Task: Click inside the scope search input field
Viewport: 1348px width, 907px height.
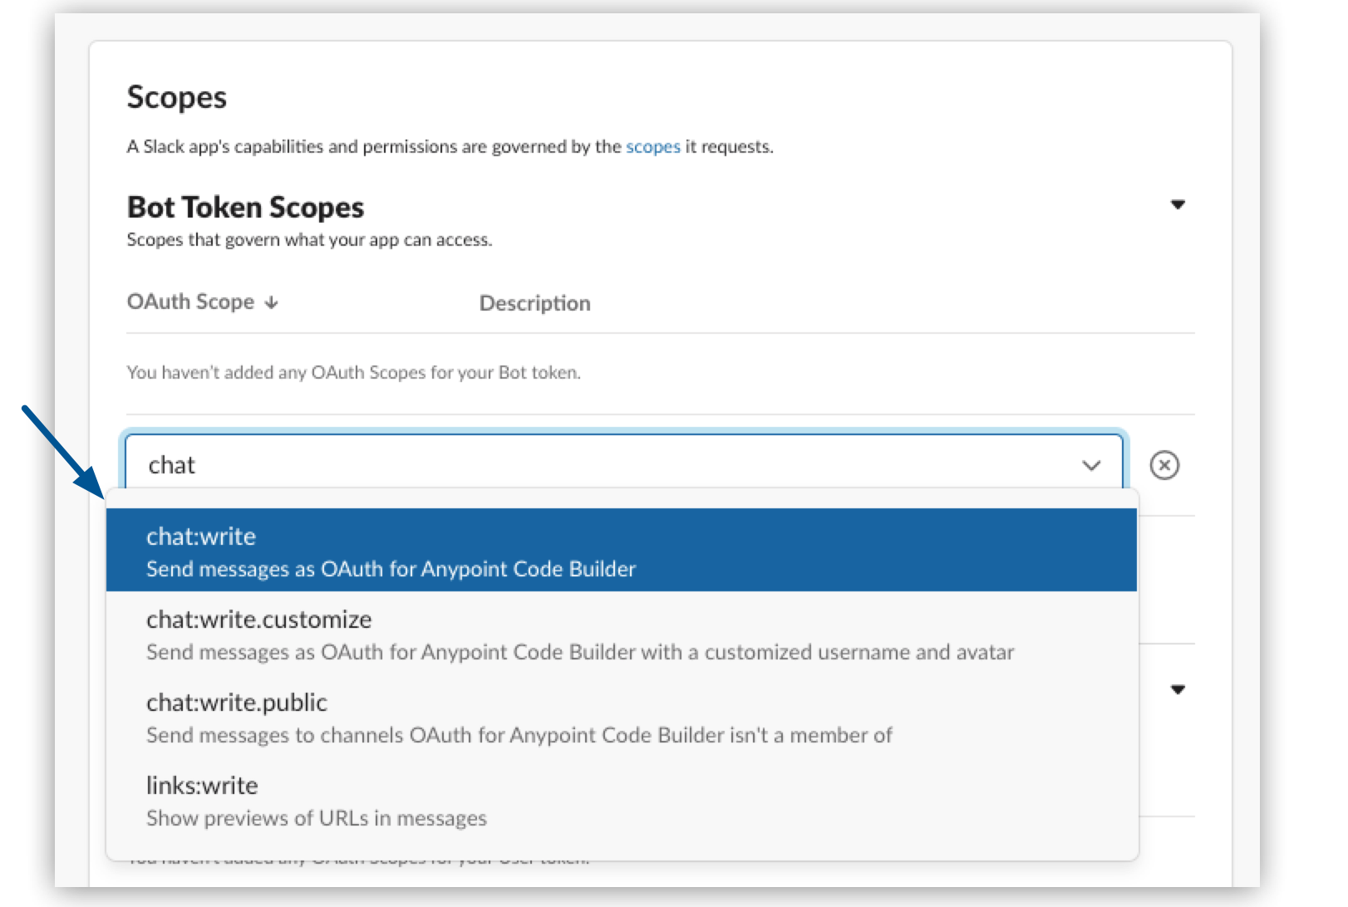Action: tap(499, 465)
